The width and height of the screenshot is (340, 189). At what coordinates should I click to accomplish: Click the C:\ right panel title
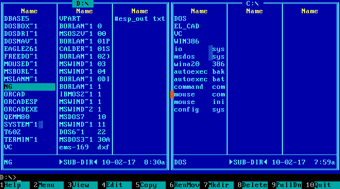pyautogui.click(x=253, y=3)
